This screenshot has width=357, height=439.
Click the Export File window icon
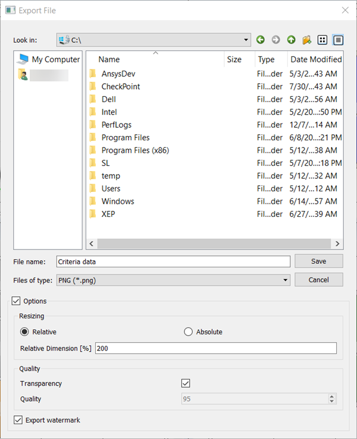pyautogui.click(x=10, y=10)
